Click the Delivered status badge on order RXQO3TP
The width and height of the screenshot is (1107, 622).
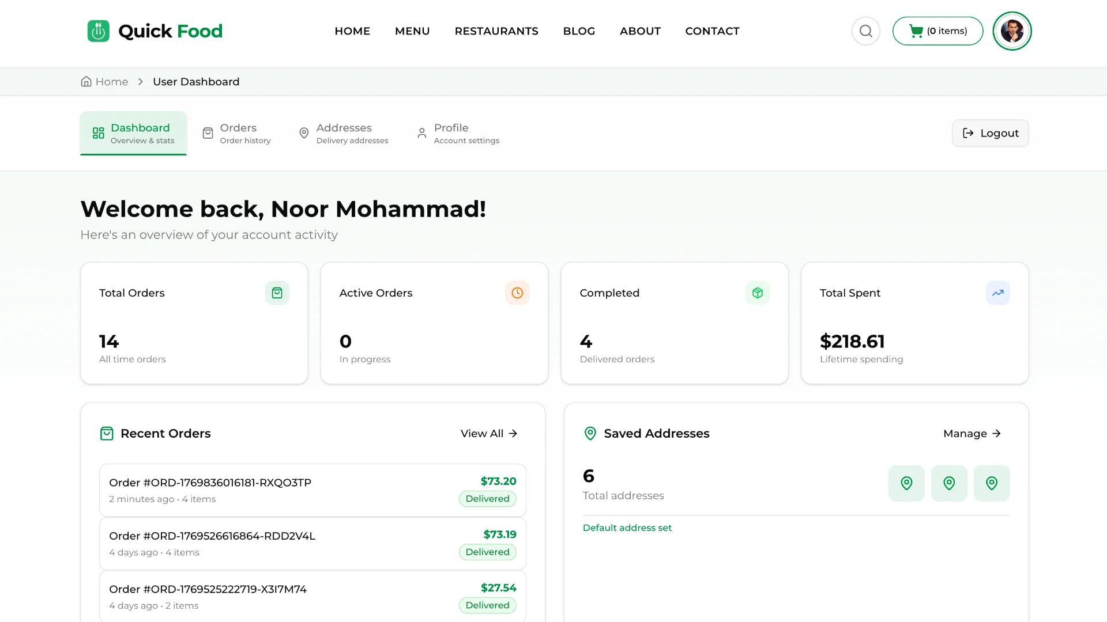click(x=487, y=499)
